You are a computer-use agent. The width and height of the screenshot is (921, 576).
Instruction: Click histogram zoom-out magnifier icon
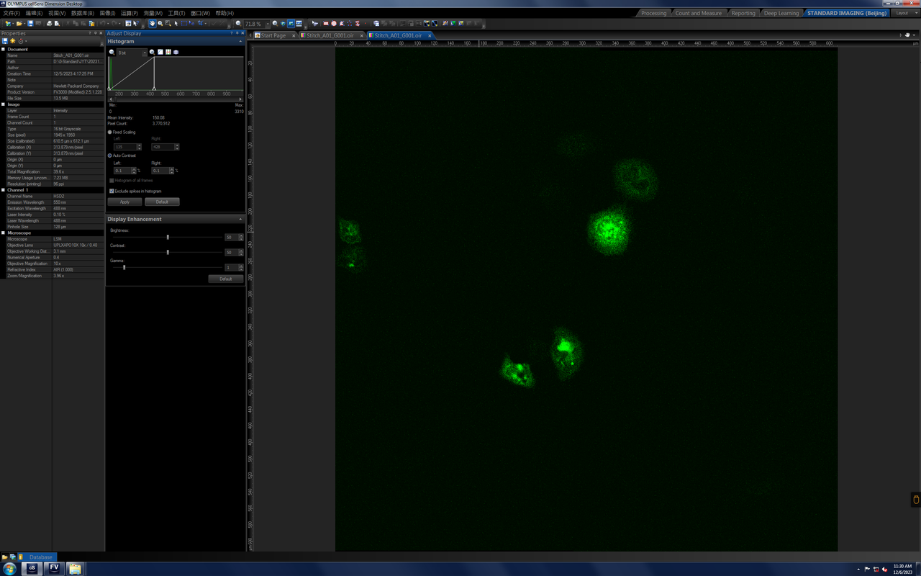point(112,53)
